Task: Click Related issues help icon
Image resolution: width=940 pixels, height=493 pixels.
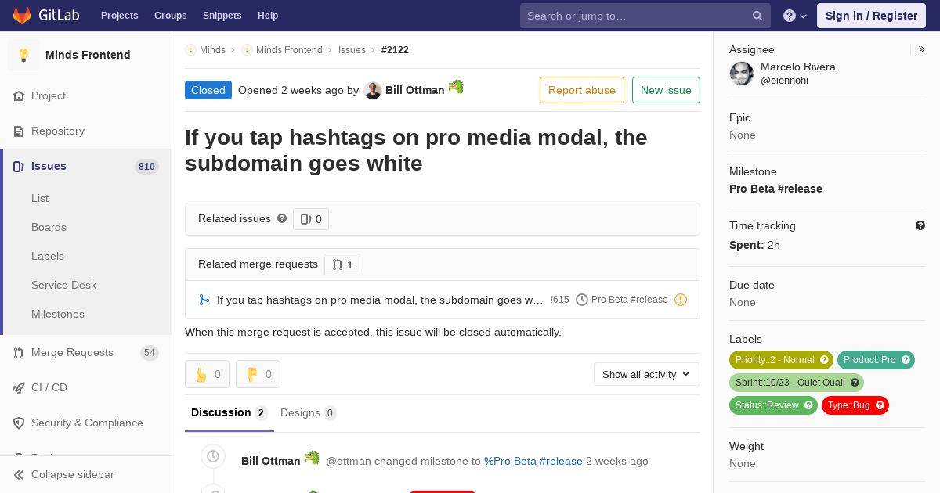Action: point(282,218)
